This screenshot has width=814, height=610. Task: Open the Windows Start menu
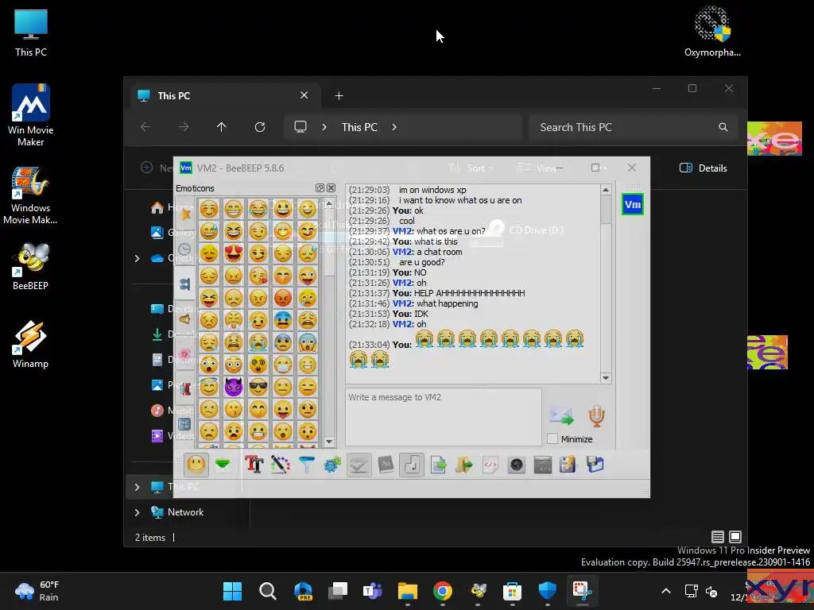[x=232, y=591]
